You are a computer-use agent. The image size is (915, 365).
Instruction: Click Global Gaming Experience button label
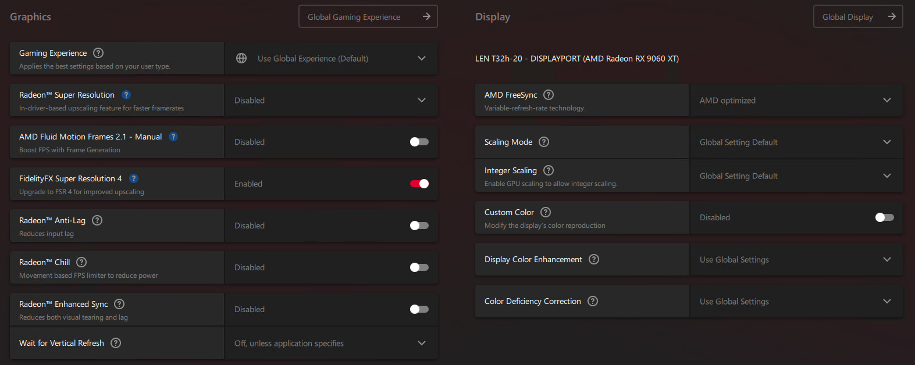tap(354, 17)
